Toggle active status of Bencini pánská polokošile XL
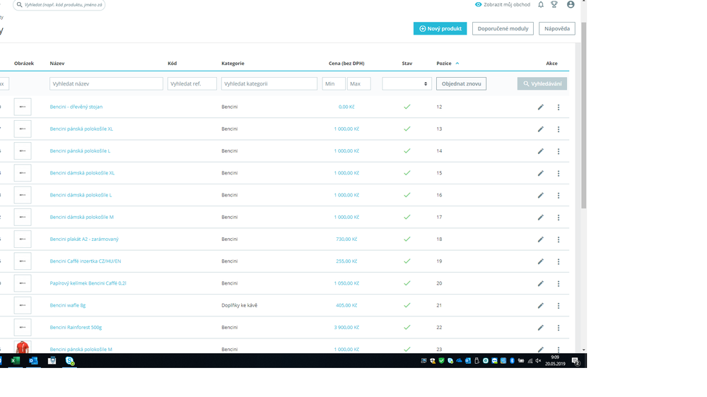This screenshot has width=707, height=397. click(x=407, y=129)
